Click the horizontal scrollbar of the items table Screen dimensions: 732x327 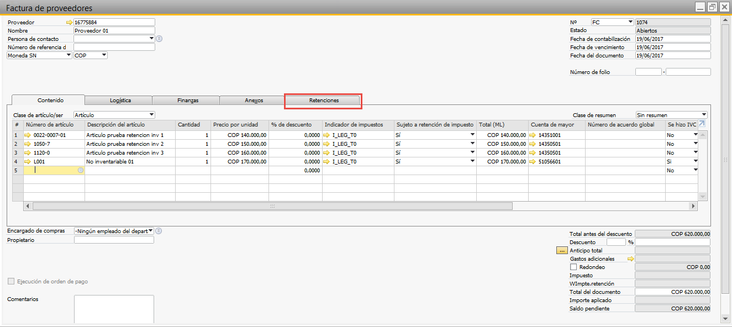tap(272, 206)
